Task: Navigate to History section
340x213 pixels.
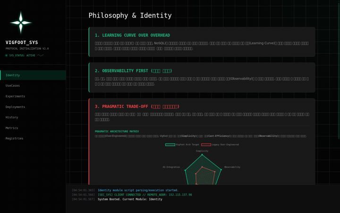Action: click(x=33, y=117)
